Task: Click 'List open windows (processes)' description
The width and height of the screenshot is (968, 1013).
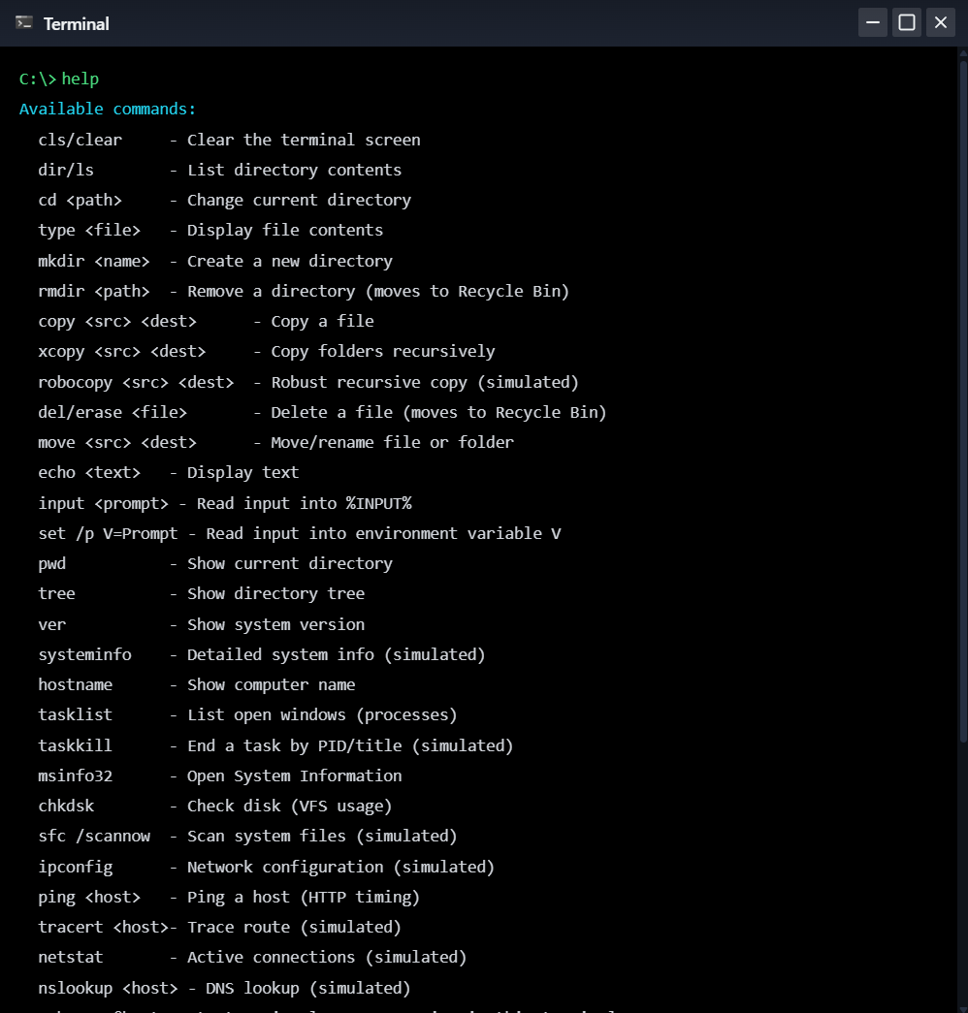Action: pos(322,714)
